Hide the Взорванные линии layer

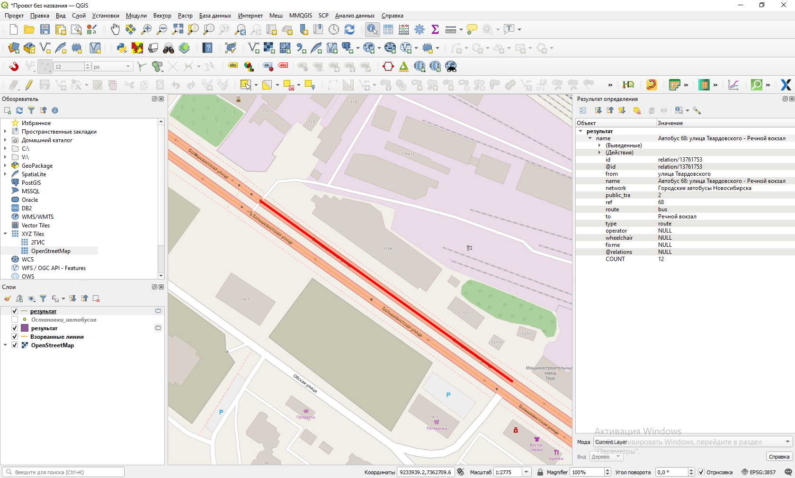click(x=15, y=337)
